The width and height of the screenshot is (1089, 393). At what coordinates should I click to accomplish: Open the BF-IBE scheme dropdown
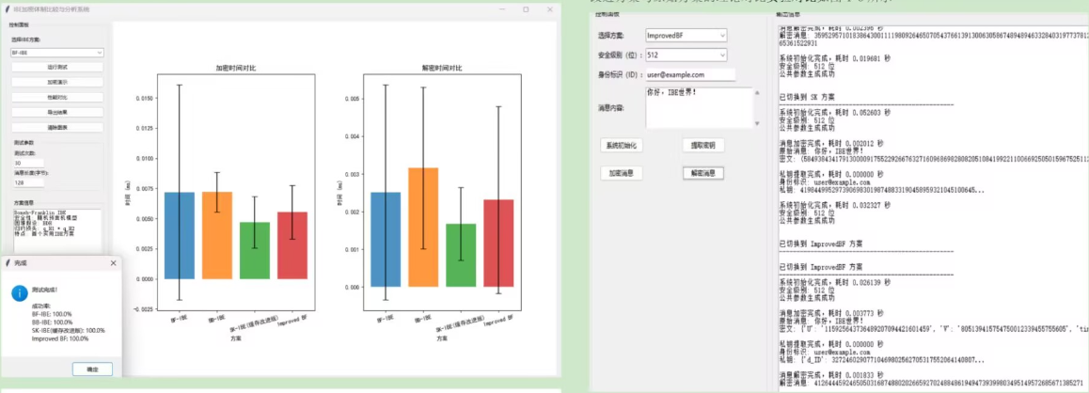pos(57,52)
